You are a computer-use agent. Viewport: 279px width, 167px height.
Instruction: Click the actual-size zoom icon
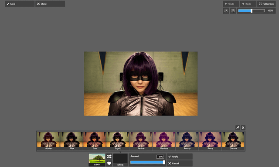(x=233, y=10)
